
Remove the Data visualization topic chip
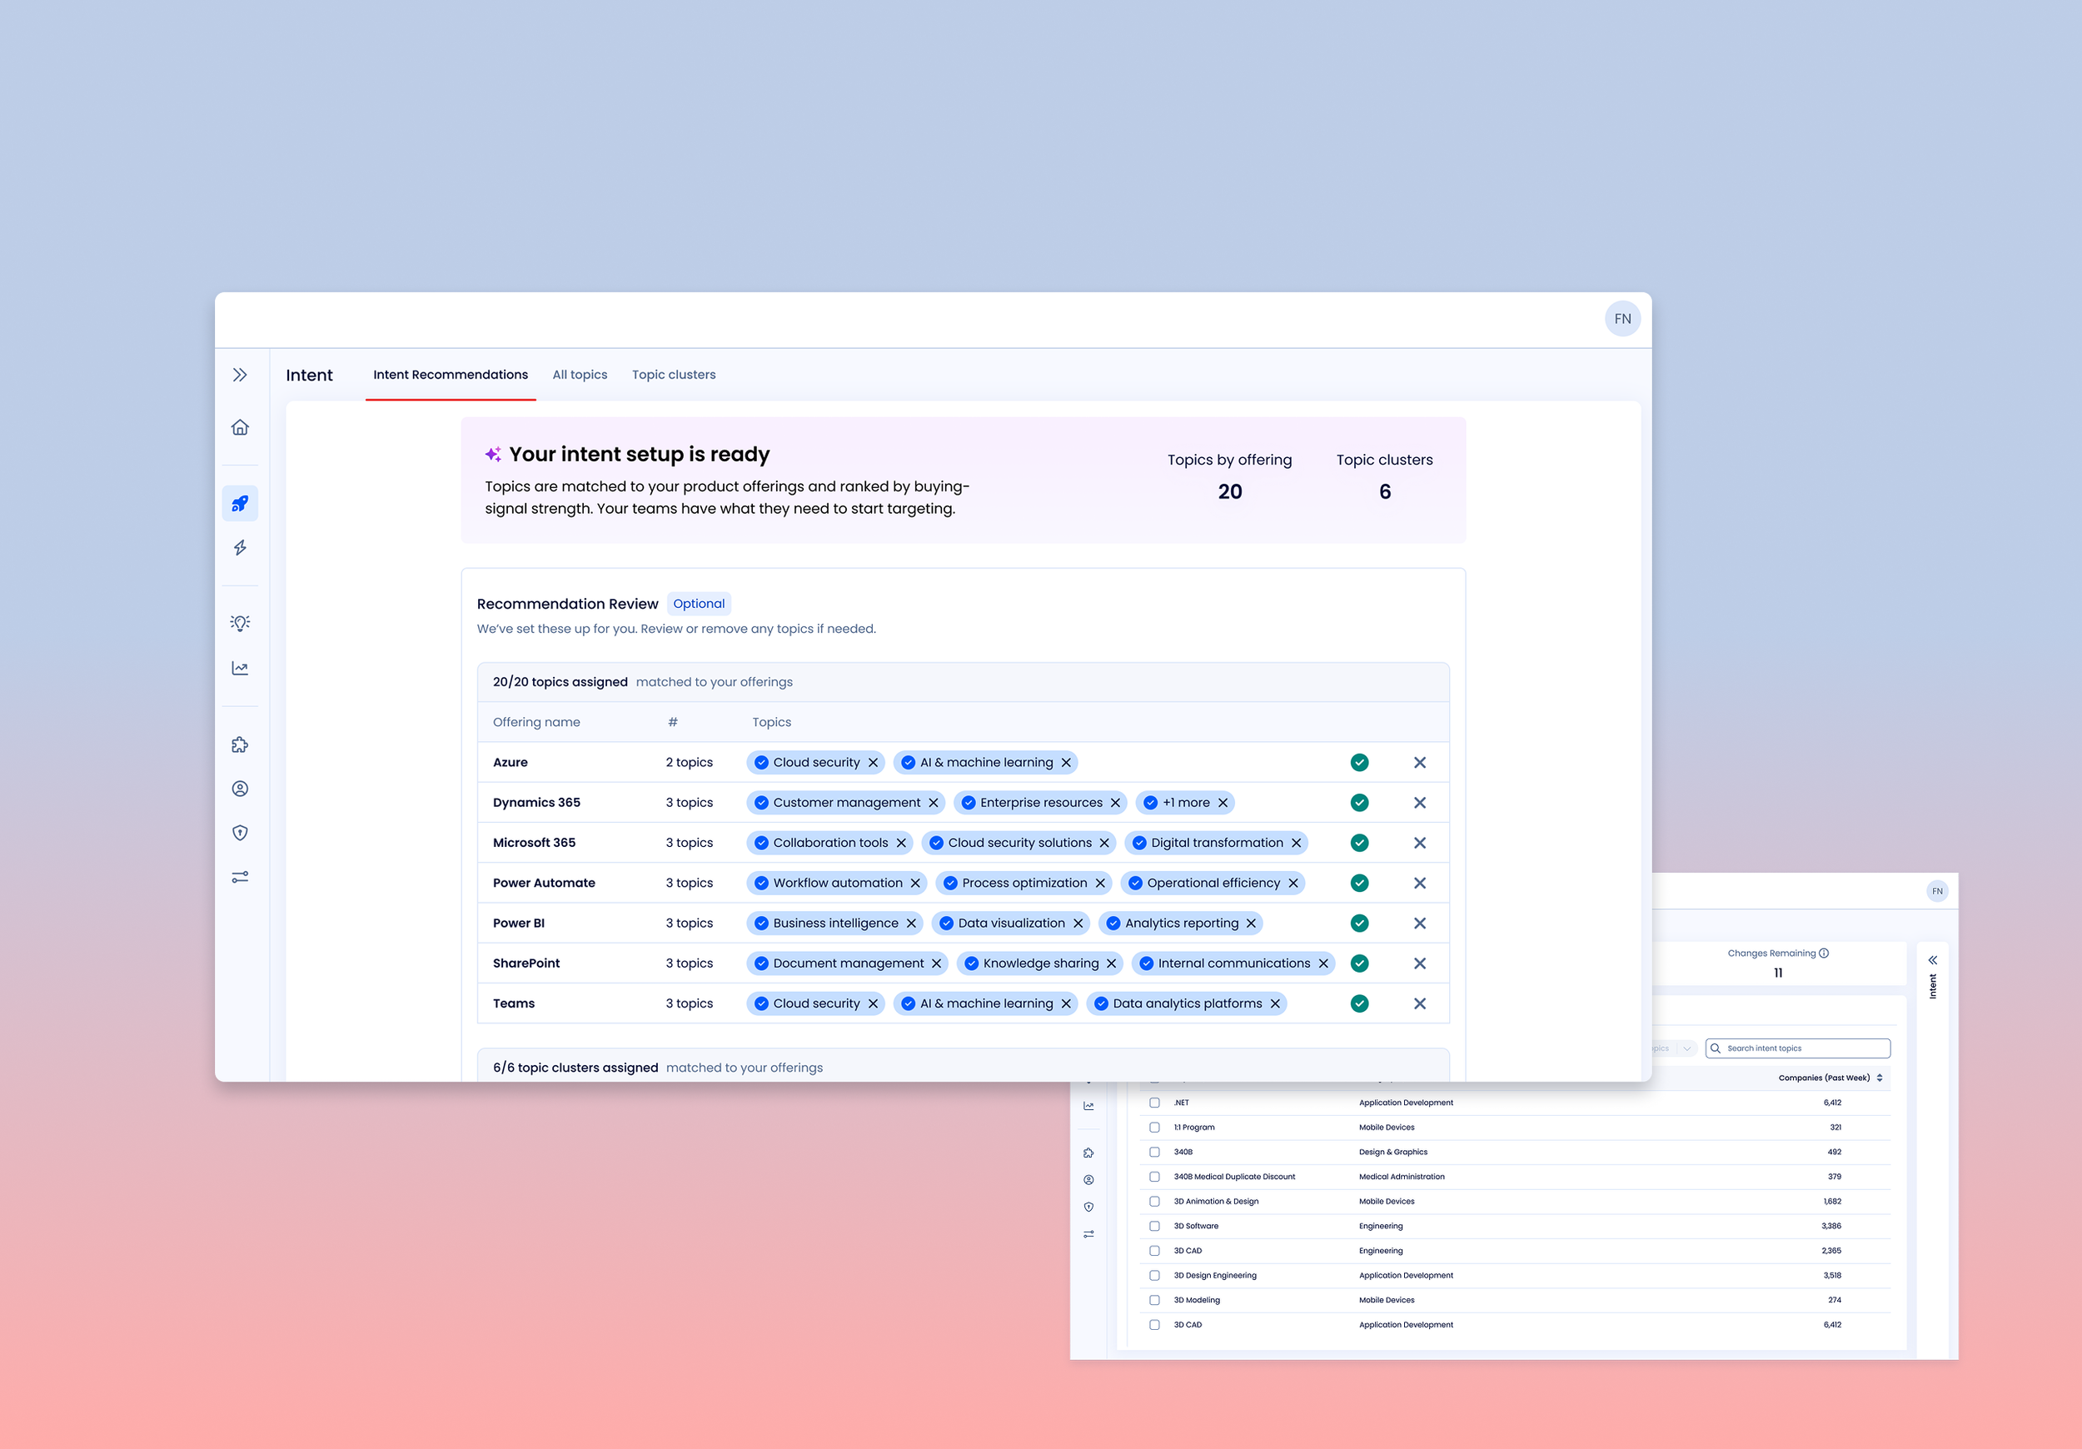click(x=1078, y=923)
